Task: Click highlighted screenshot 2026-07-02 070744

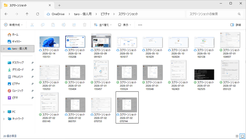Action: pos(127,107)
